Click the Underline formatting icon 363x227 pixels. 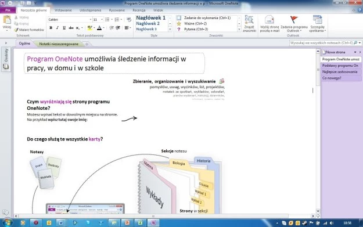click(x=64, y=28)
